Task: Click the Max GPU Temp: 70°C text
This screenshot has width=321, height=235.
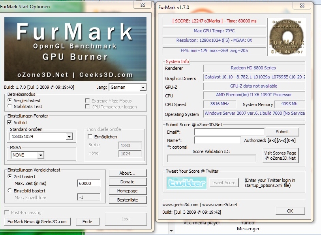Action: (214, 31)
